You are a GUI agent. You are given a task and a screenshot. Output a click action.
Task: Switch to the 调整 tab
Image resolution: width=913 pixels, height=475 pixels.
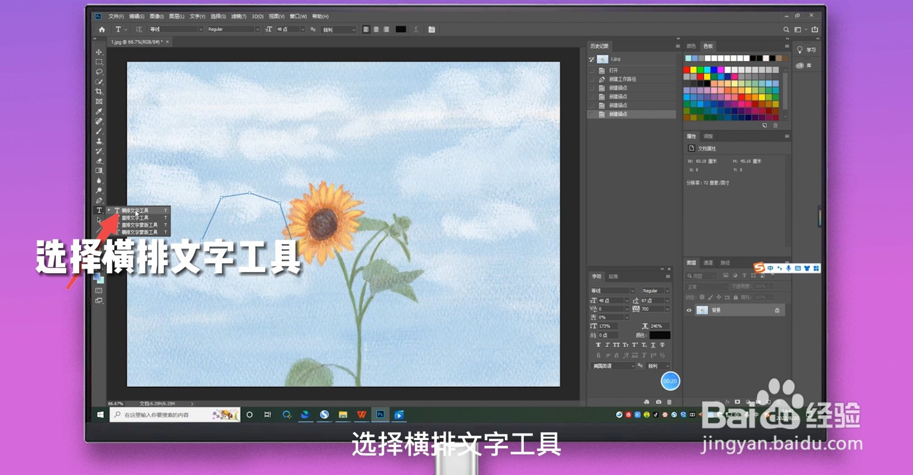coord(708,136)
